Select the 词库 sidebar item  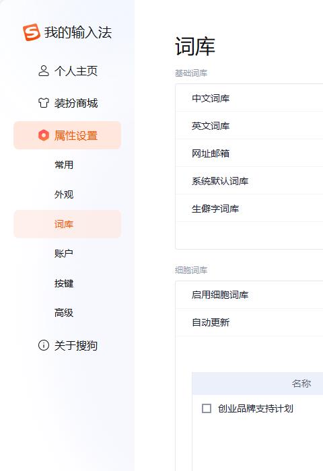67,224
